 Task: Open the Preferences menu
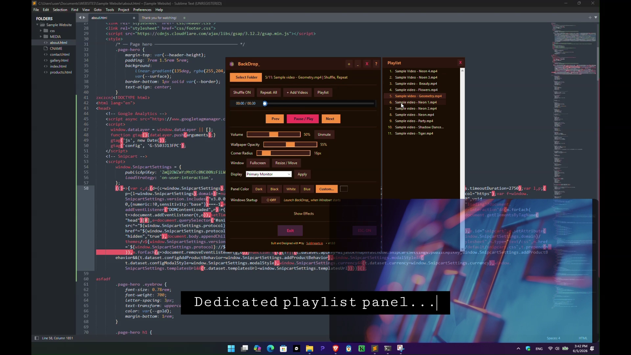pos(142,10)
